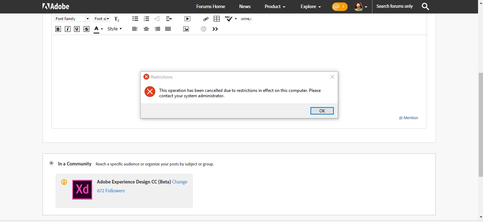Insert a numbered list
This screenshot has width=483, height=222.
tap(146, 19)
